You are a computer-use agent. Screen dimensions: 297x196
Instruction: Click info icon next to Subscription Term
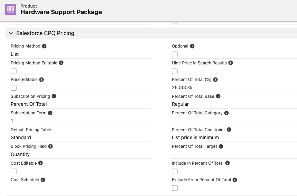(x=50, y=113)
